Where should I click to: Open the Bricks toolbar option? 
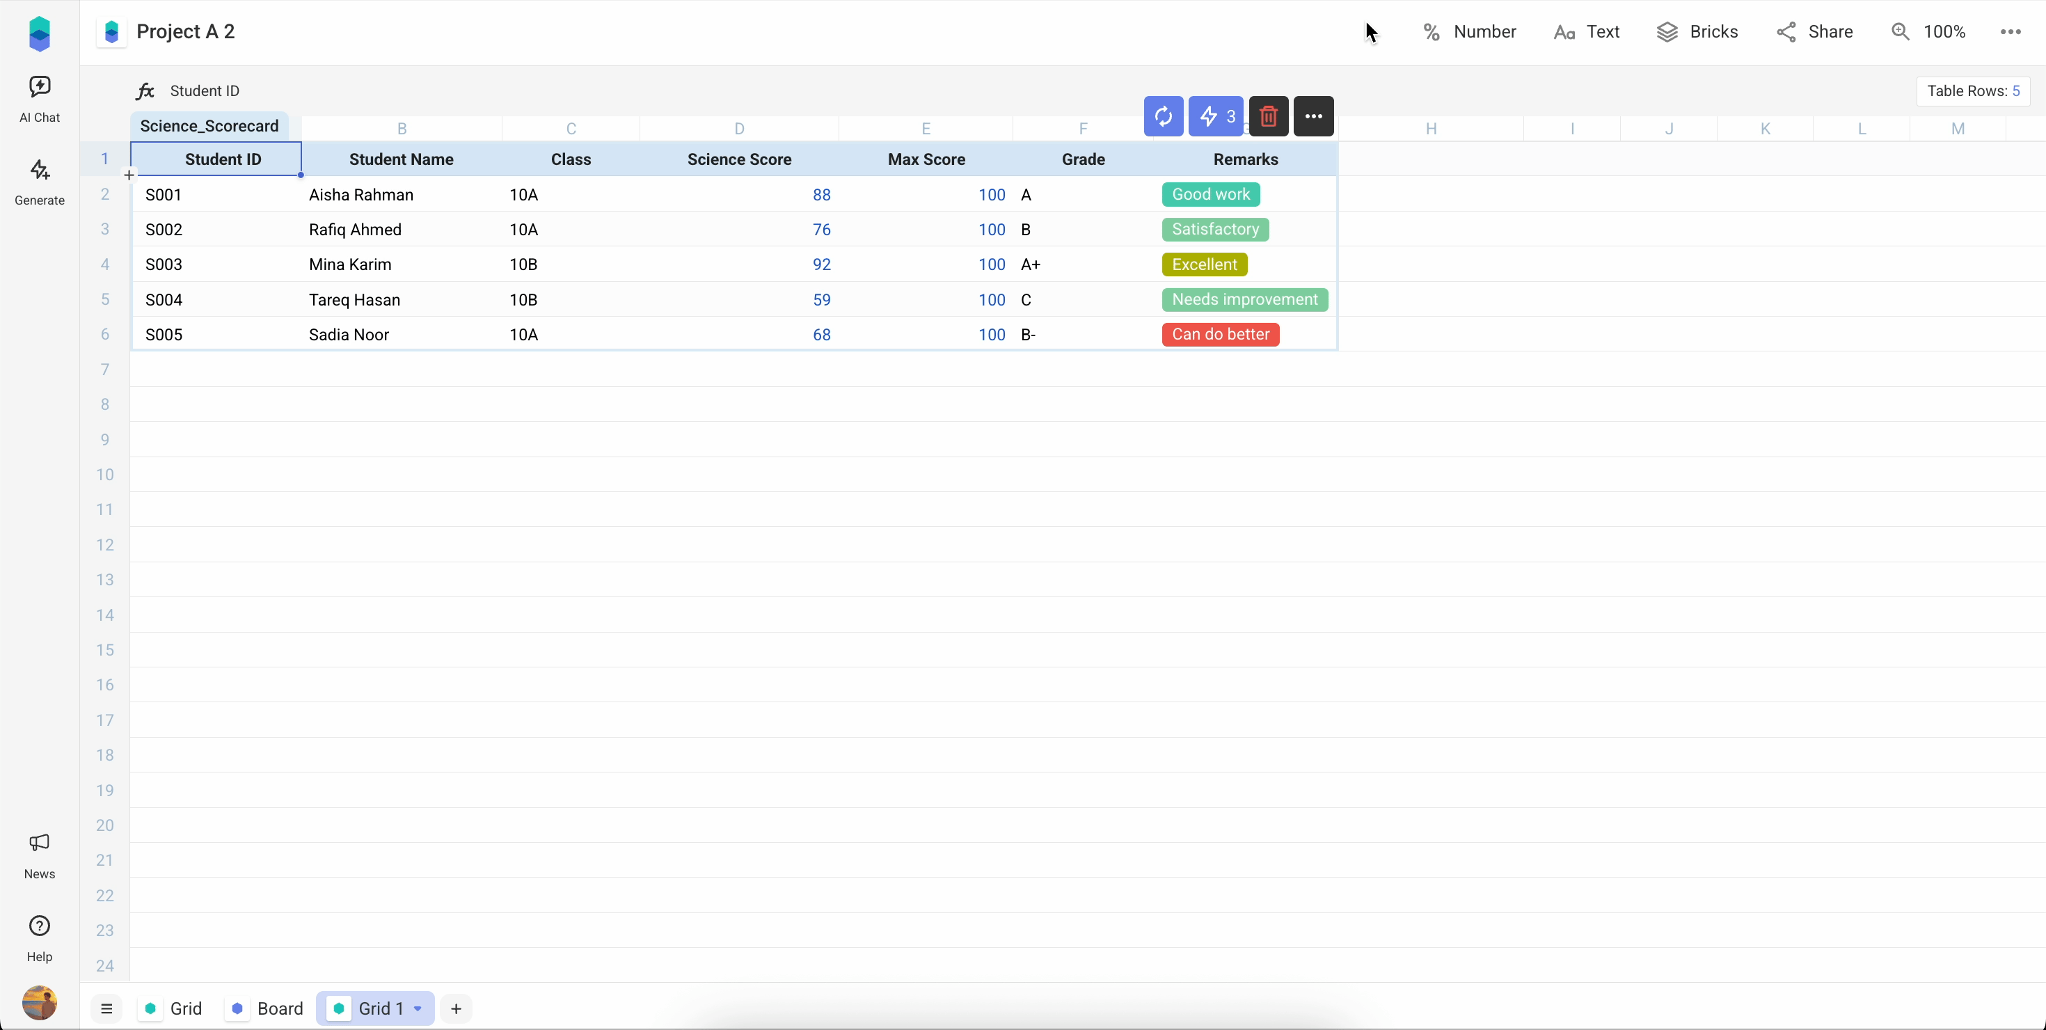pos(1697,32)
